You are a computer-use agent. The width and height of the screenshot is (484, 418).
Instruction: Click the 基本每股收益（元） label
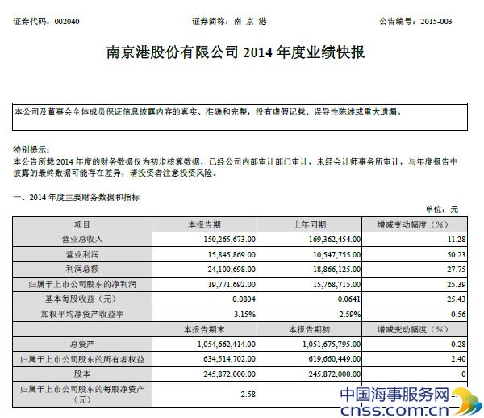point(82,299)
